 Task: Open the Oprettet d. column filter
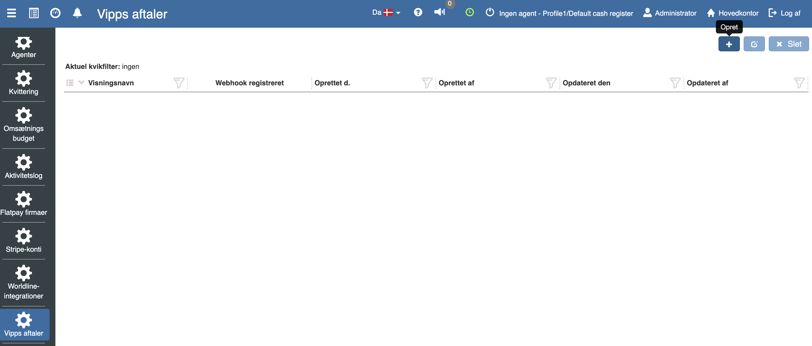(x=427, y=83)
